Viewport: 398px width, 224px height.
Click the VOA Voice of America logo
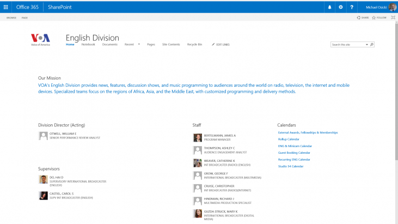click(40, 40)
